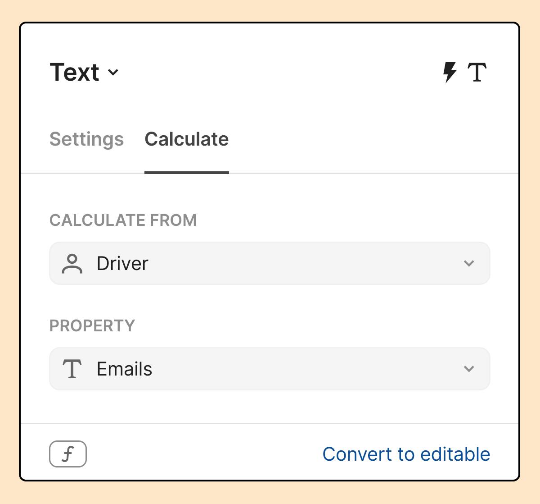Screen dimensions: 540x504
Task: Click the Text column type title
Action: tap(74, 72)
